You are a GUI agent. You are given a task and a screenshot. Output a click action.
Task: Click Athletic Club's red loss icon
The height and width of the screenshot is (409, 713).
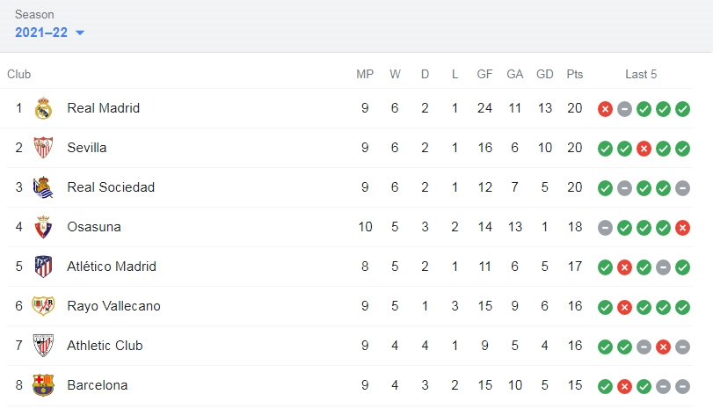coord(663,347)
